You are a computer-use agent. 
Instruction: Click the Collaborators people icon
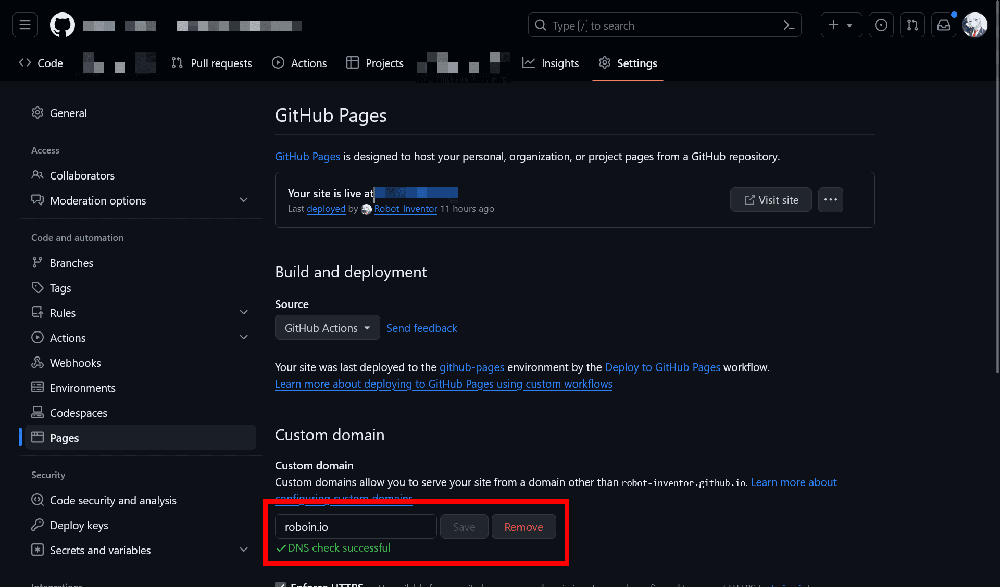tap(37, 175)
